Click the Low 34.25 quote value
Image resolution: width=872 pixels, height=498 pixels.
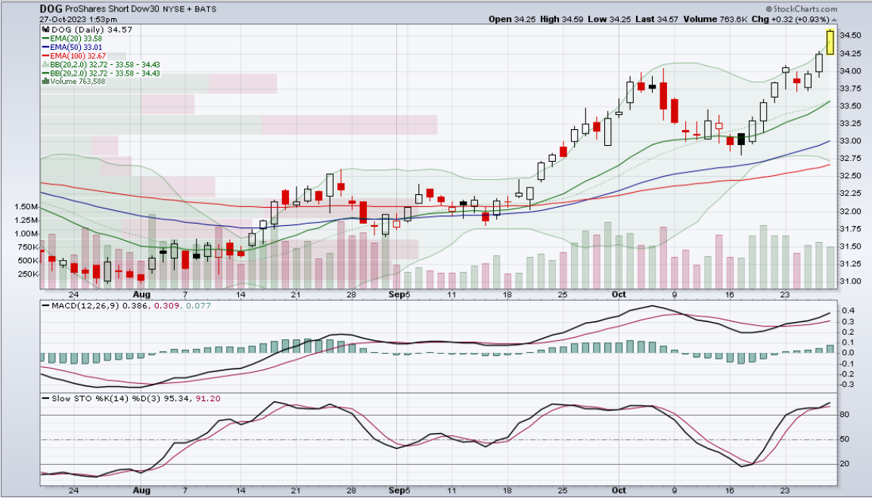pos(608,19)
